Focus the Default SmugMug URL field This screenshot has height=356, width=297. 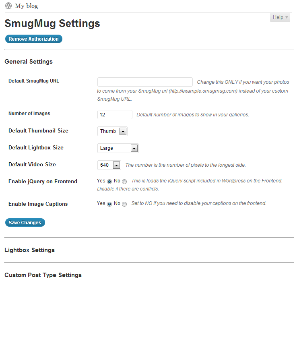pyautogui.click(x=145, y=82)
